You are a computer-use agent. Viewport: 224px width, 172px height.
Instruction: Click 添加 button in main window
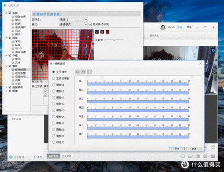38,157
